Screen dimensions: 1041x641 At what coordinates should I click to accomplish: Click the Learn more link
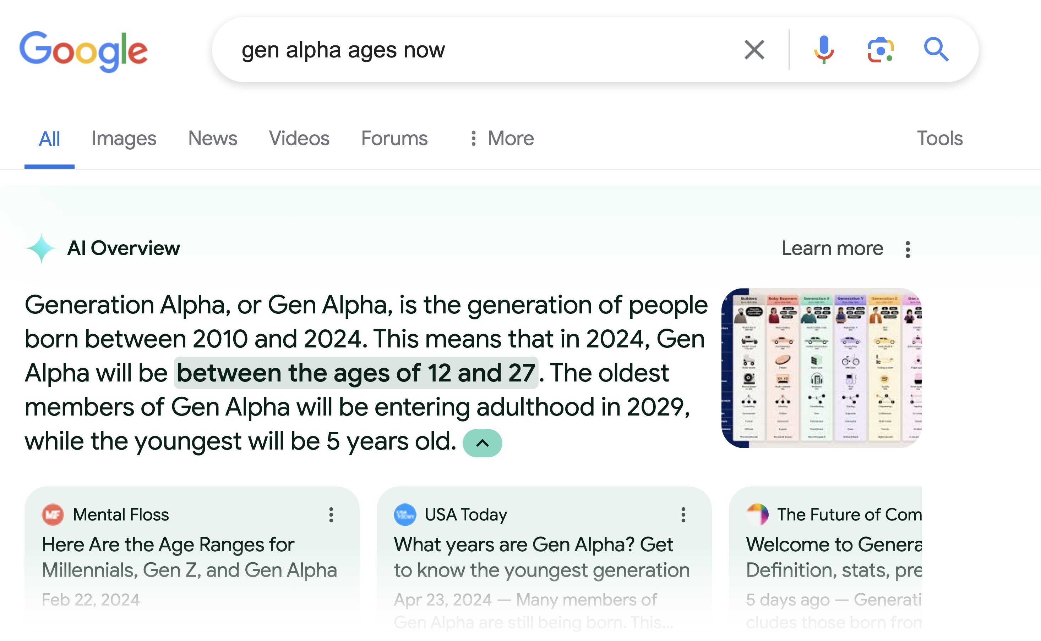click(832, 249)
